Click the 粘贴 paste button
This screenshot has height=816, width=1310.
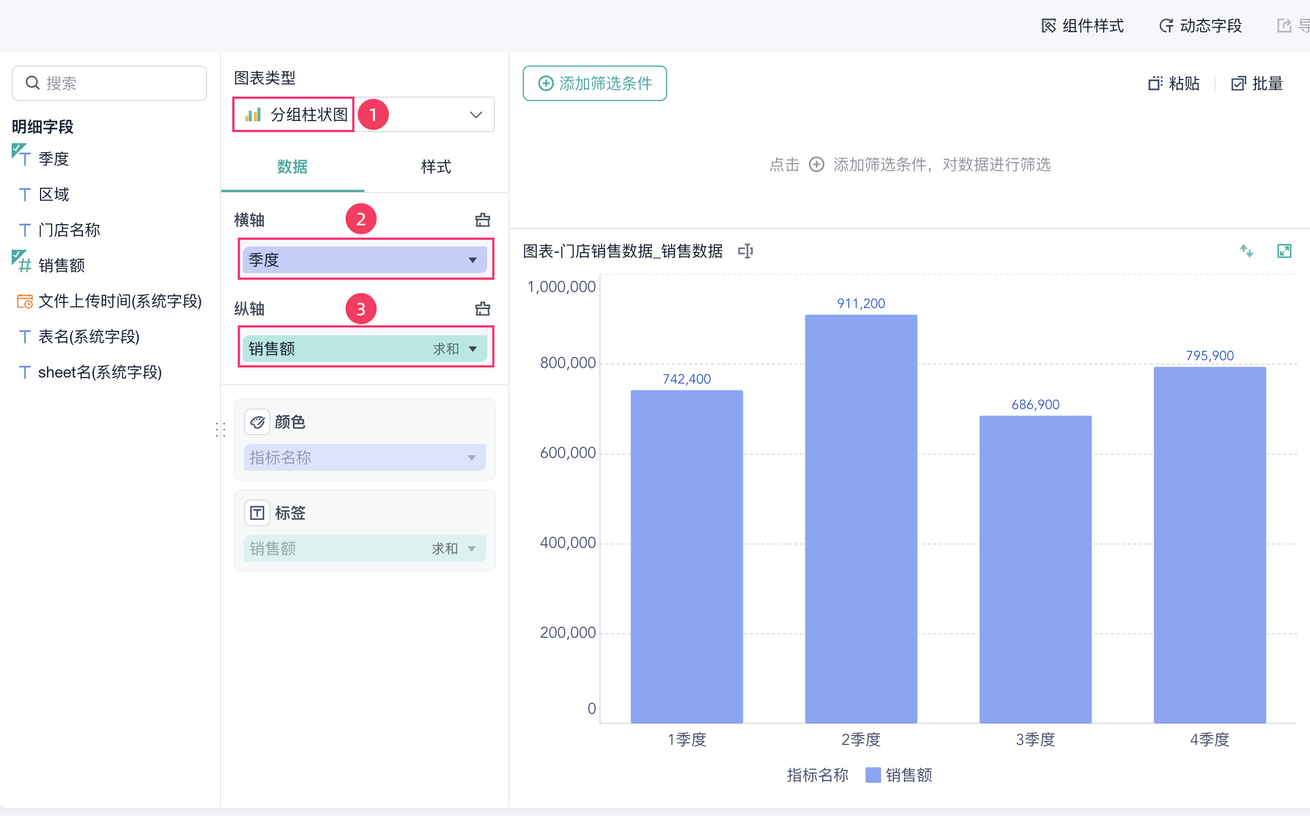(x=1174, y=83)
